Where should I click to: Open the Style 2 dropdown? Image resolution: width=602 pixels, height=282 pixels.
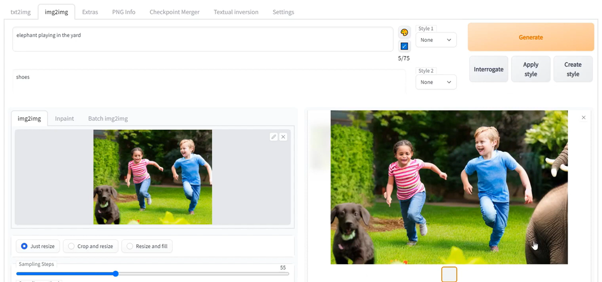pos(436,82)
